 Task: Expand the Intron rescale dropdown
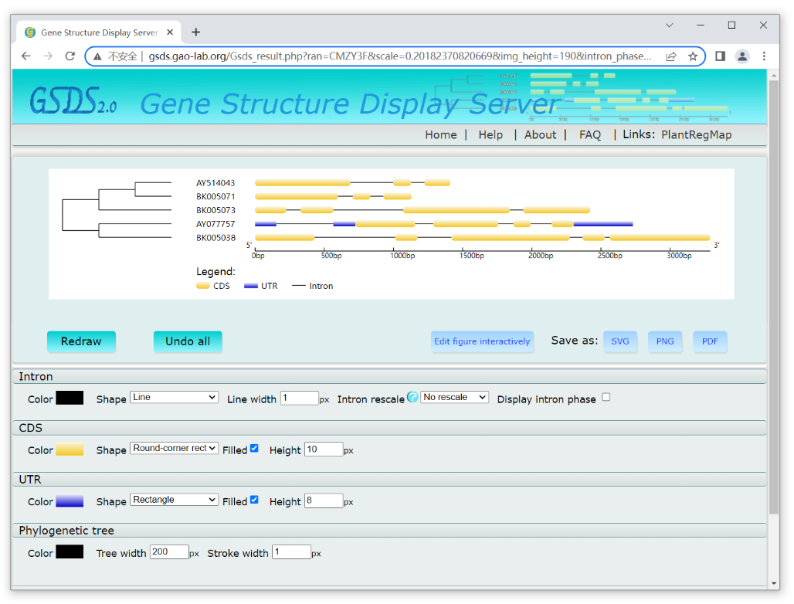point(454,397)
